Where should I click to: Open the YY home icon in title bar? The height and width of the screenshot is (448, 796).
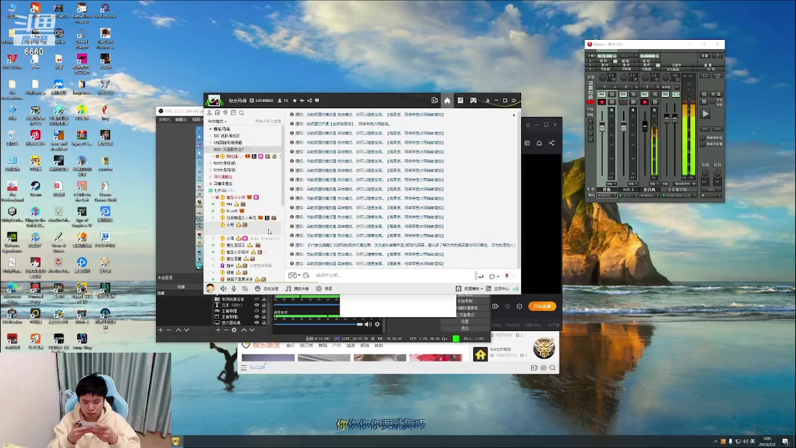[447, 100]
